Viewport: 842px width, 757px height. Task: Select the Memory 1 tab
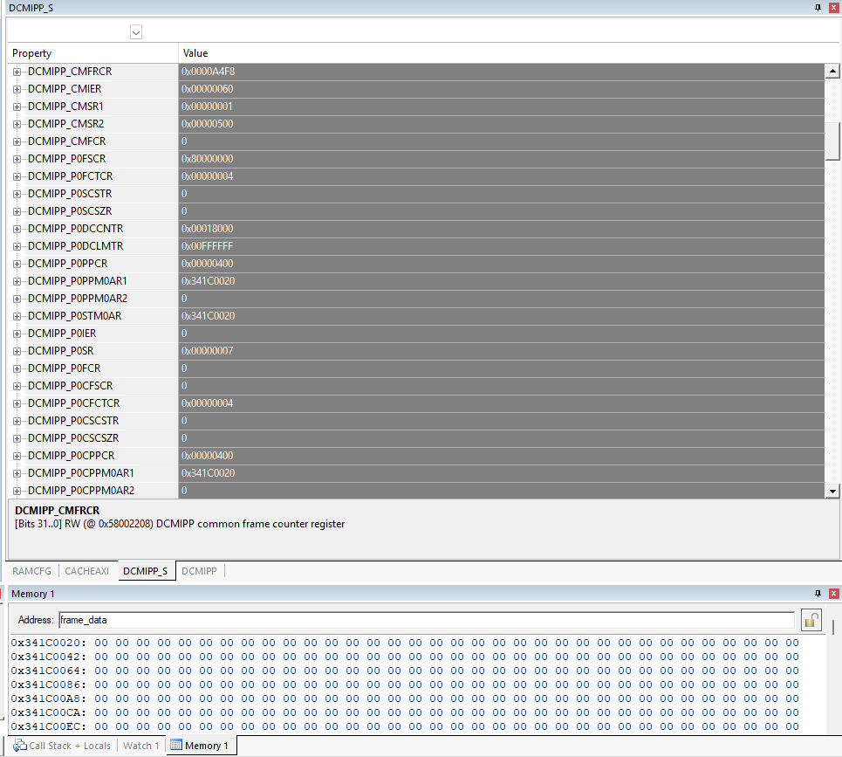coord(200,746)
